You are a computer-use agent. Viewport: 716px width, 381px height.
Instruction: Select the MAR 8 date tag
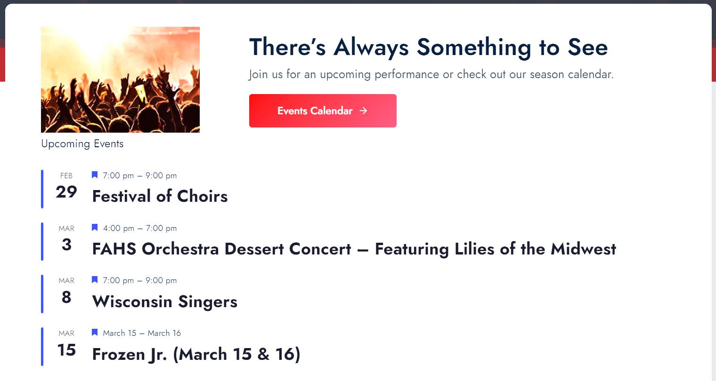click(x=66, y=292)
